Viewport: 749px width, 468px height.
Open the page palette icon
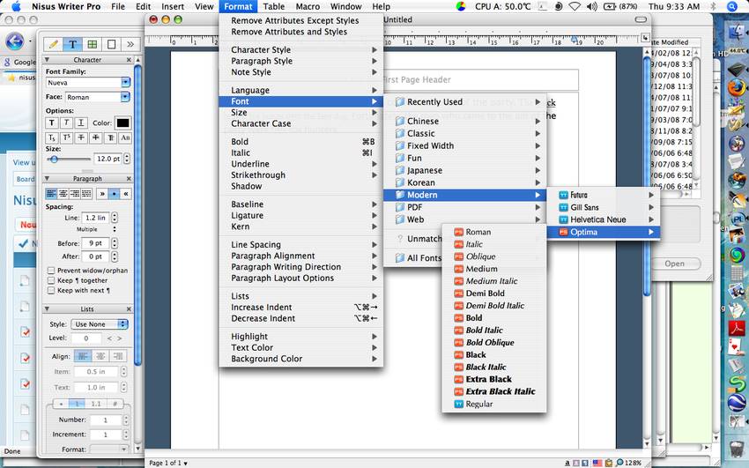tap(111, 44)
